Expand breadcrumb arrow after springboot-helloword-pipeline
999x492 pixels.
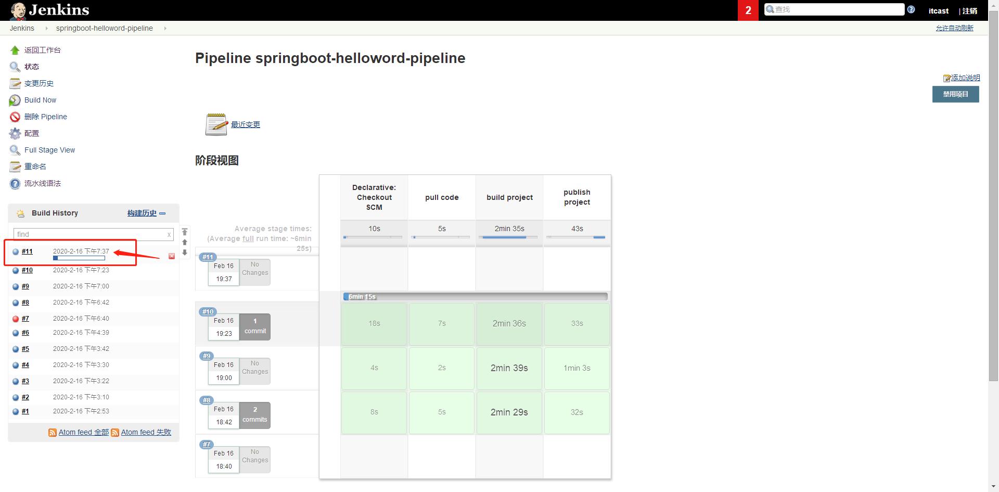click(x=165, y=28)
